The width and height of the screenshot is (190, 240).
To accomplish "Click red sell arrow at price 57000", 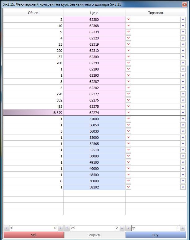I will click(x=128, y=119).
